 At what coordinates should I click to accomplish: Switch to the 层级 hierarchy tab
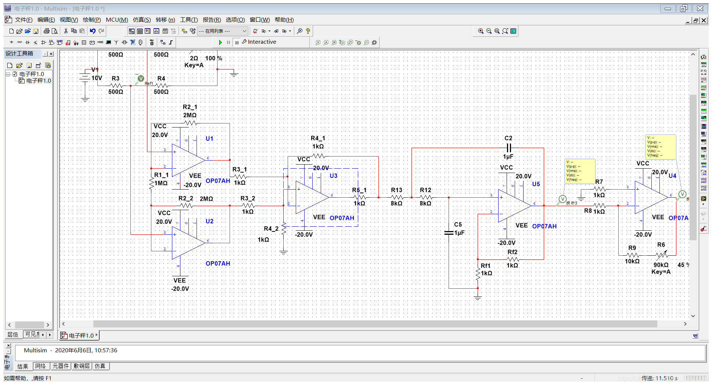coord(13,335)
